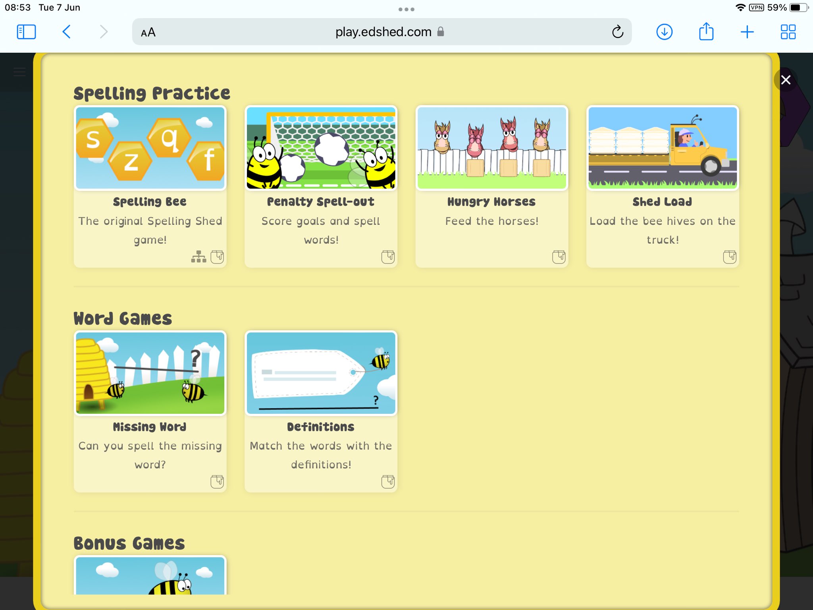Click the Word Games heading
813x610 pixels.
123,319
